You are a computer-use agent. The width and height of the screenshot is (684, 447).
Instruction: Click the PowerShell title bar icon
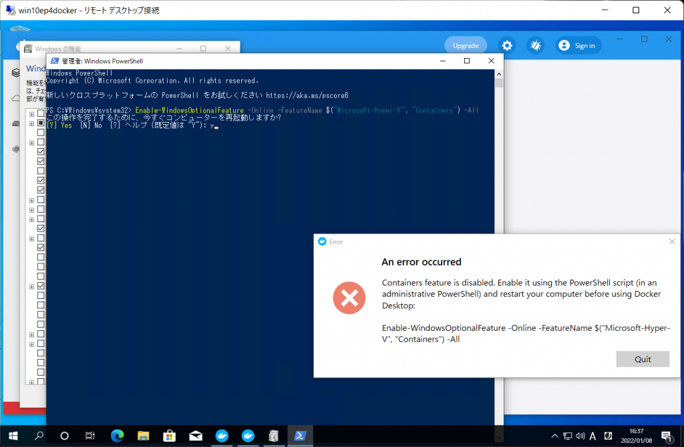55,61
